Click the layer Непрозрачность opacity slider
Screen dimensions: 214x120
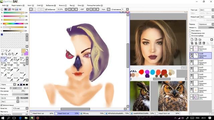tap(206, 27)
